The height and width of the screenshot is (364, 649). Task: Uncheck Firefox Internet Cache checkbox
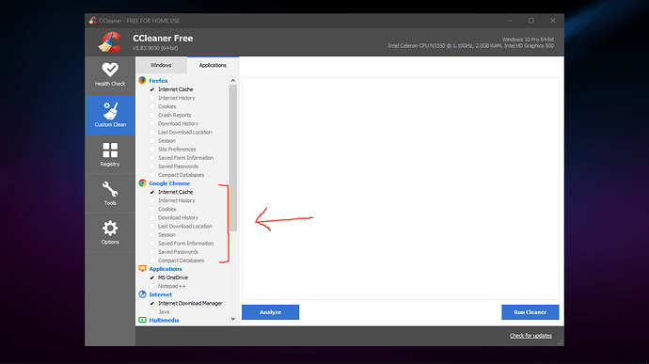point(151,89)
